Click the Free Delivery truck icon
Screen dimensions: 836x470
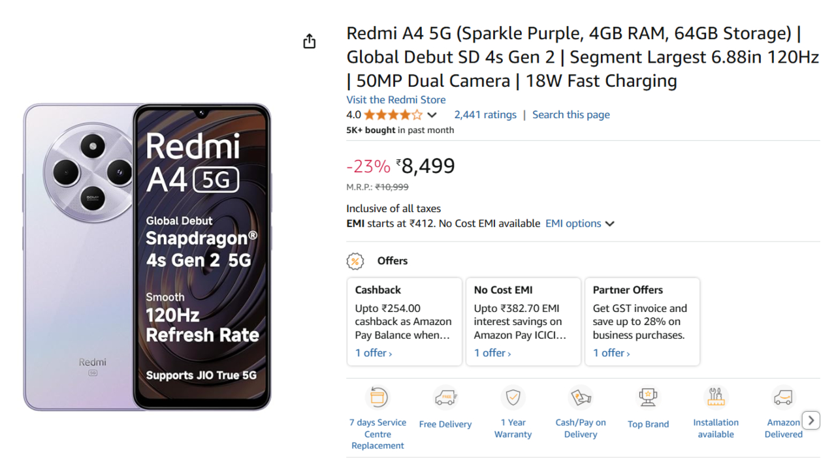[x=445, y=397]
